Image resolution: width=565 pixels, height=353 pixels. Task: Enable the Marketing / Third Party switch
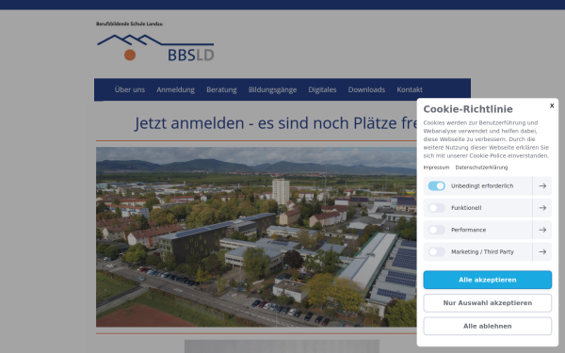click(x=436, y=251)
